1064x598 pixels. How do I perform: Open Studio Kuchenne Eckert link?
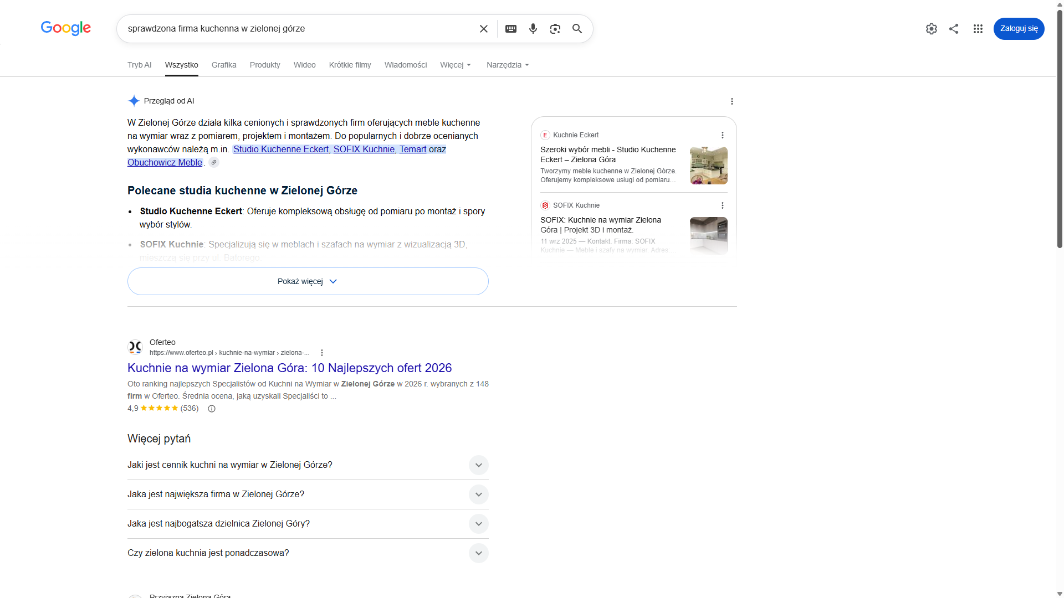[x=281, y=149]
